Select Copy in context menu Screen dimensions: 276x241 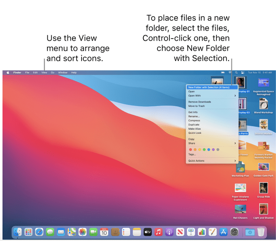pos(212,139)
